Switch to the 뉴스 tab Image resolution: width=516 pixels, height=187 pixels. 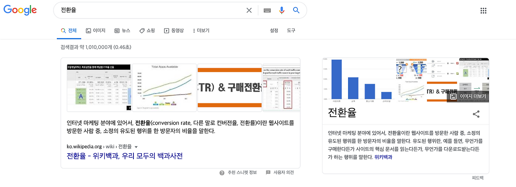pos(123,31)
